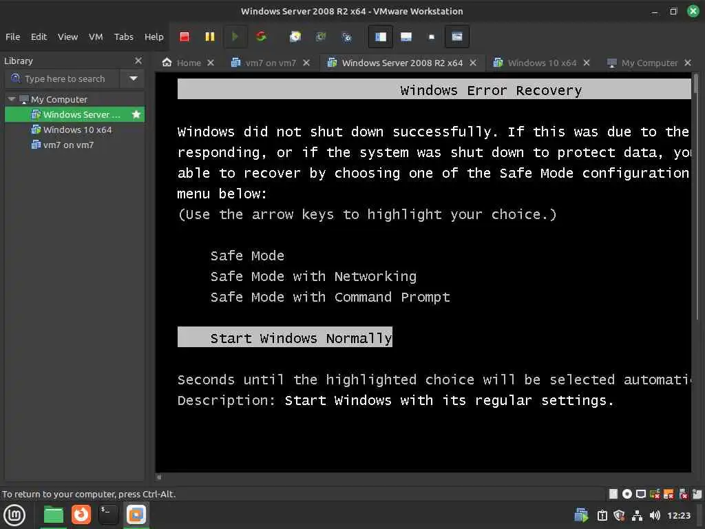Click the network adapter status icon

655,495
